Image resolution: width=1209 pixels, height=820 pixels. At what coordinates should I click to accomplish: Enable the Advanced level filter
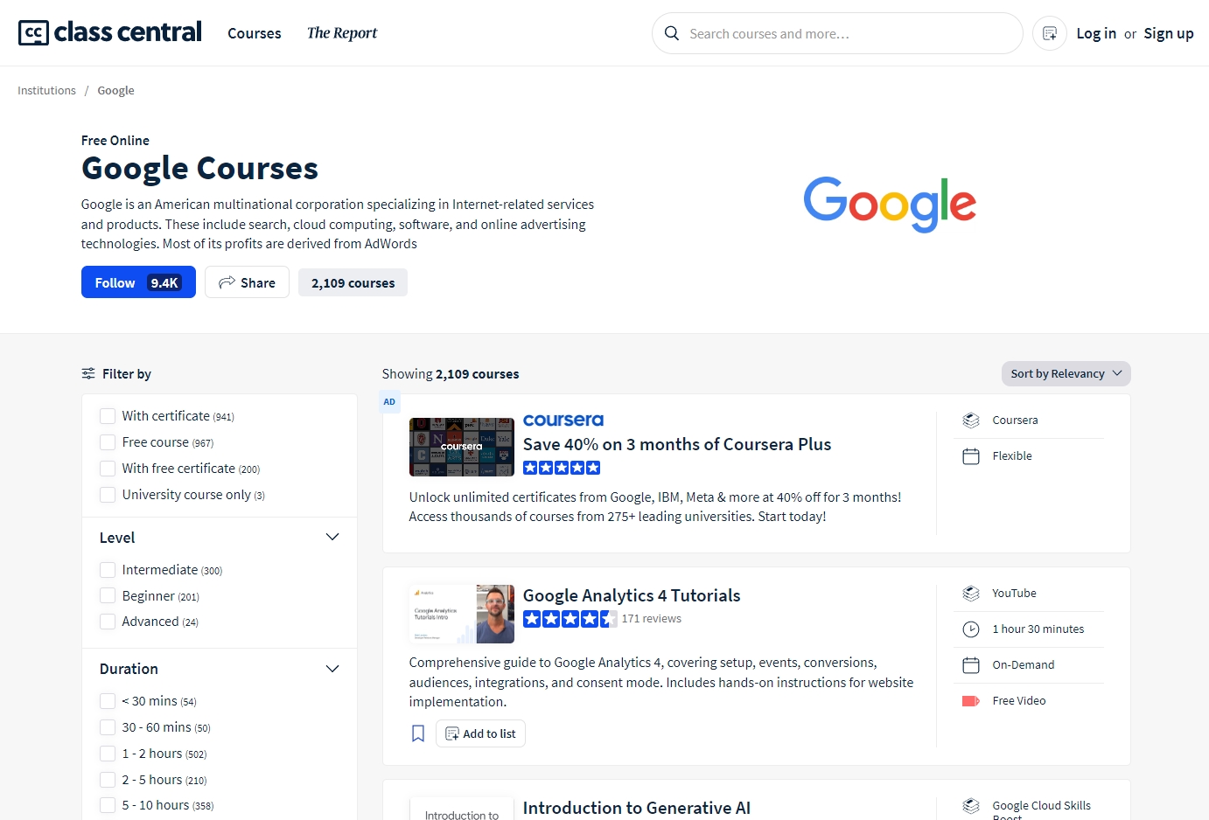tap(108, 622)
